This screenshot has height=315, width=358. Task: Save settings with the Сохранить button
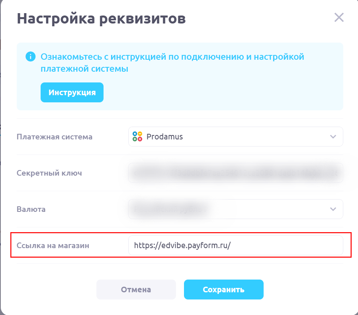tap(223, 290)
